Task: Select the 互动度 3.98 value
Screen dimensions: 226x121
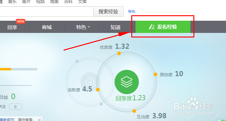Action: 159,116
